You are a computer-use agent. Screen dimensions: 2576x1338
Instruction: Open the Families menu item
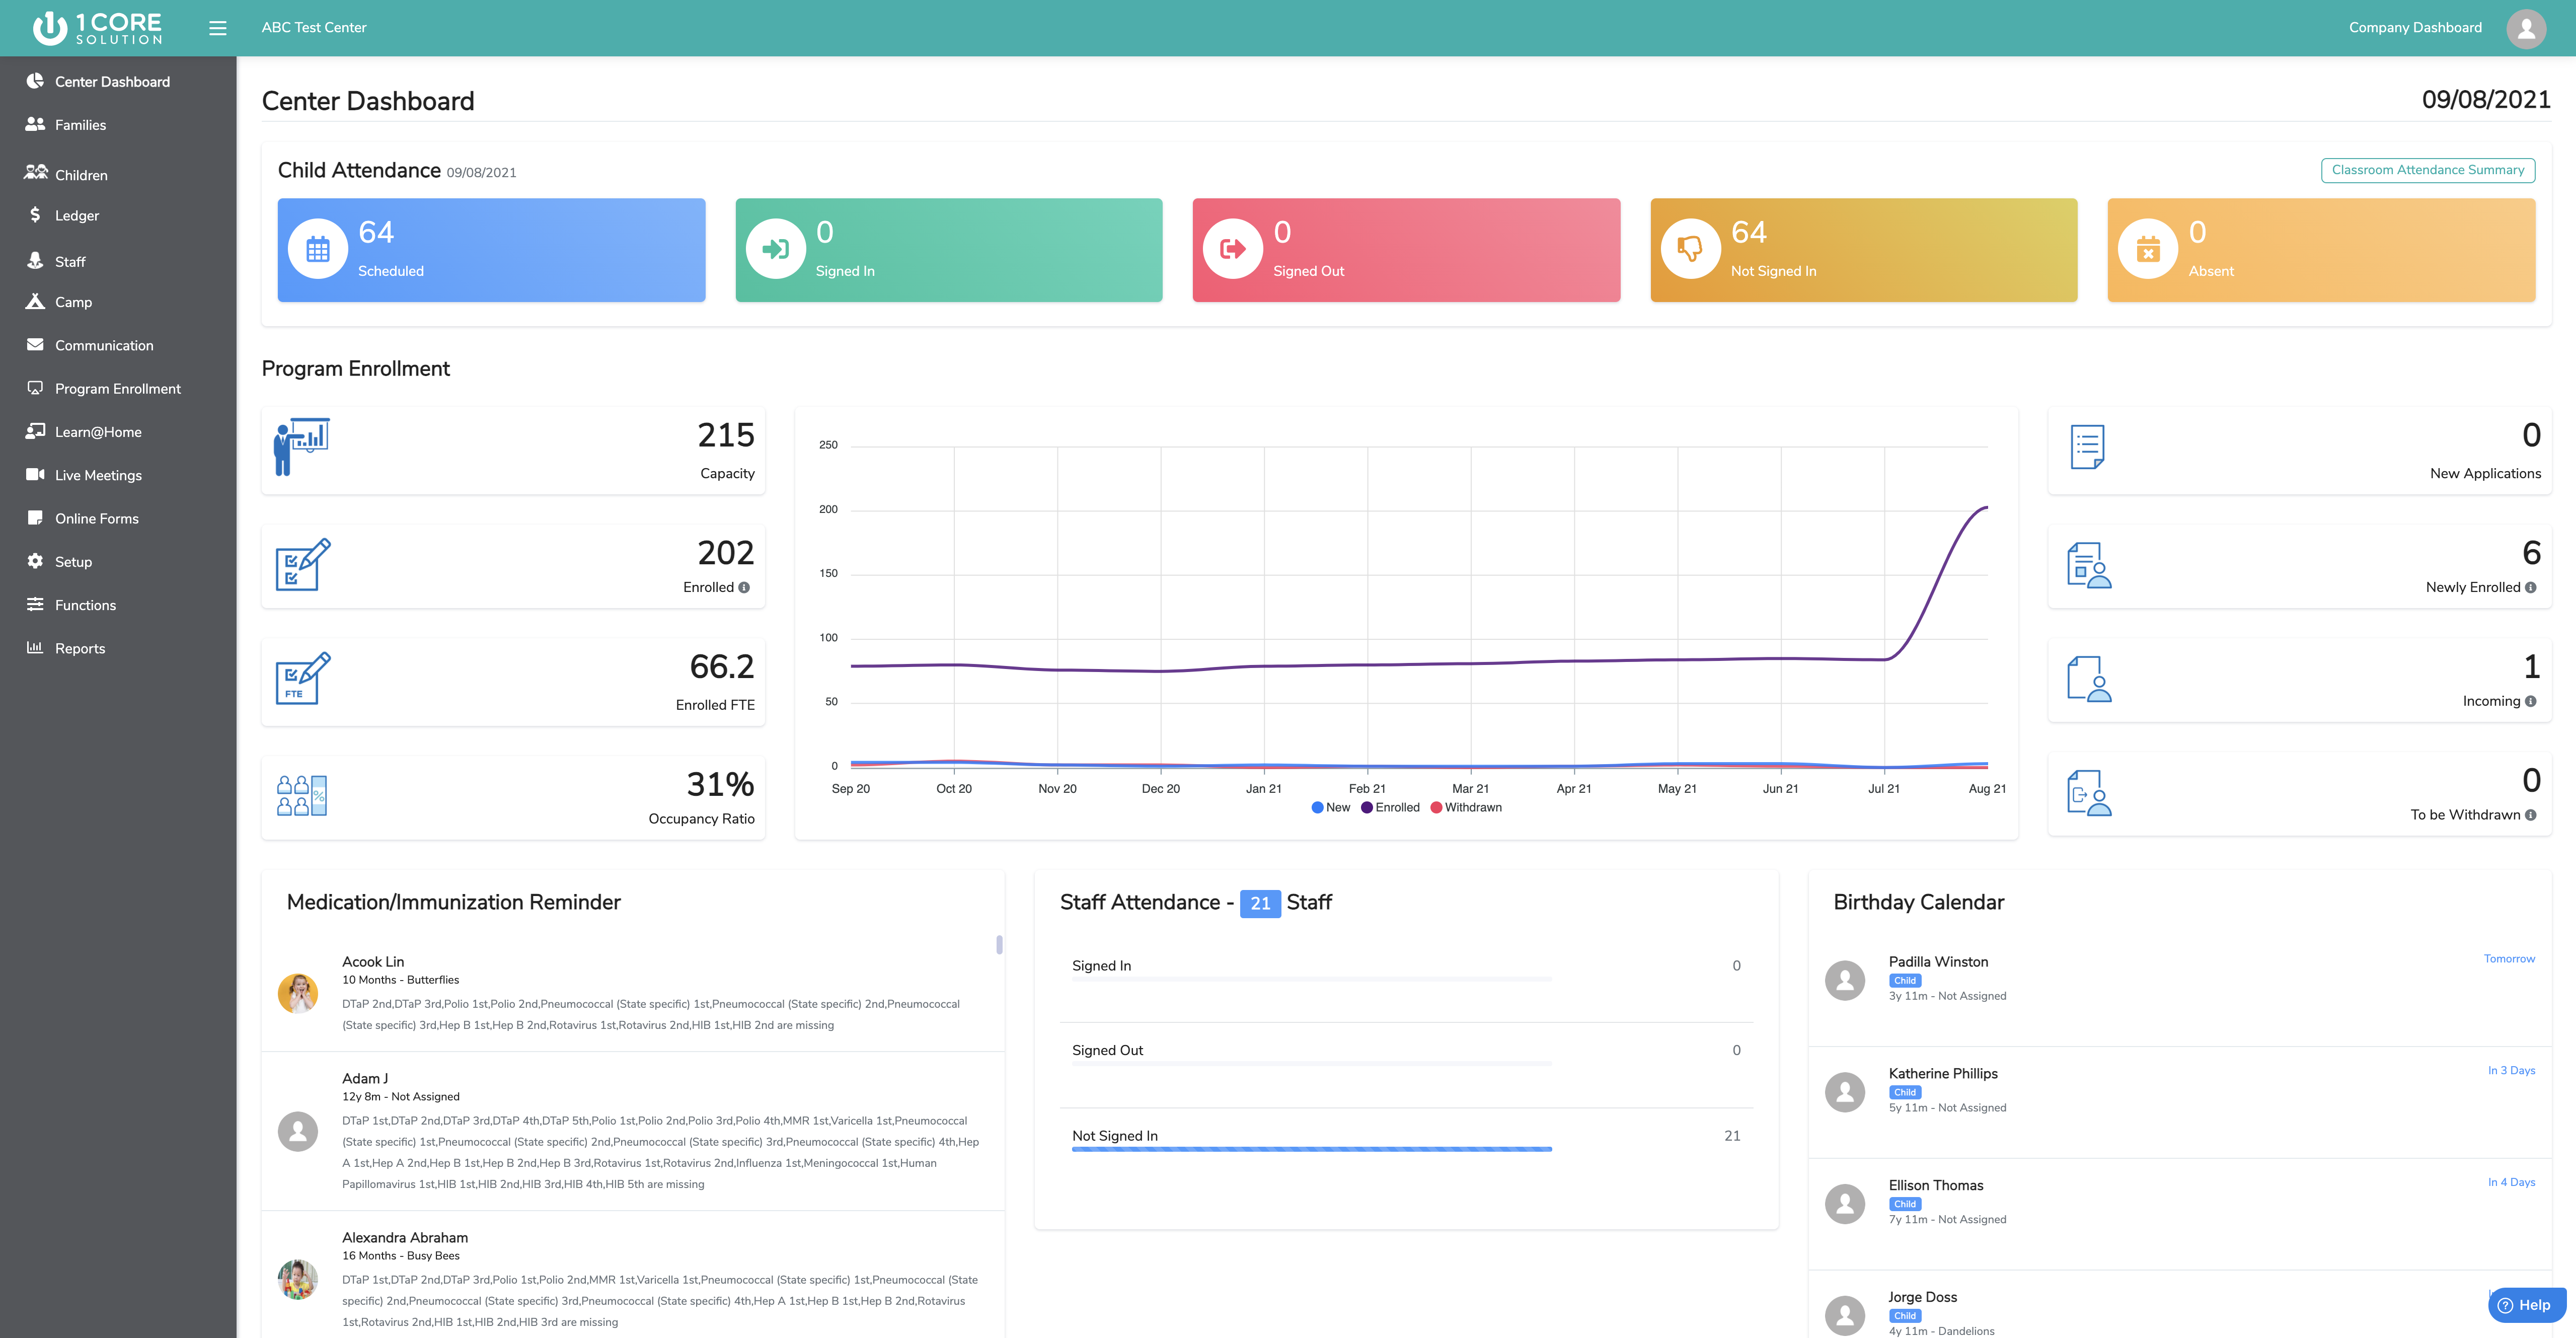tap(118, 124)
